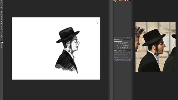
Task: Select the Type tool
Action: click(1, 28)
